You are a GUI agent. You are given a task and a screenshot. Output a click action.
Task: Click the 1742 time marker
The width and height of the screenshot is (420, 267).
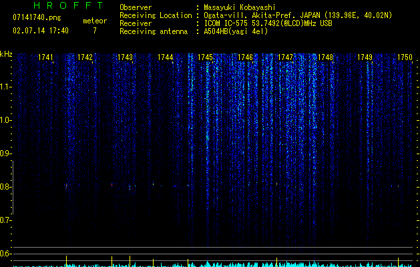click(85, 57)
